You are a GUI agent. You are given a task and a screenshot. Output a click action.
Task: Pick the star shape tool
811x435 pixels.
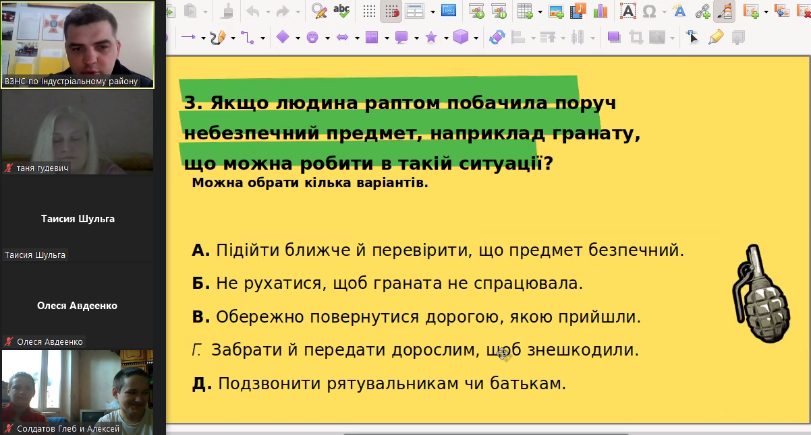tap(431, 37)
